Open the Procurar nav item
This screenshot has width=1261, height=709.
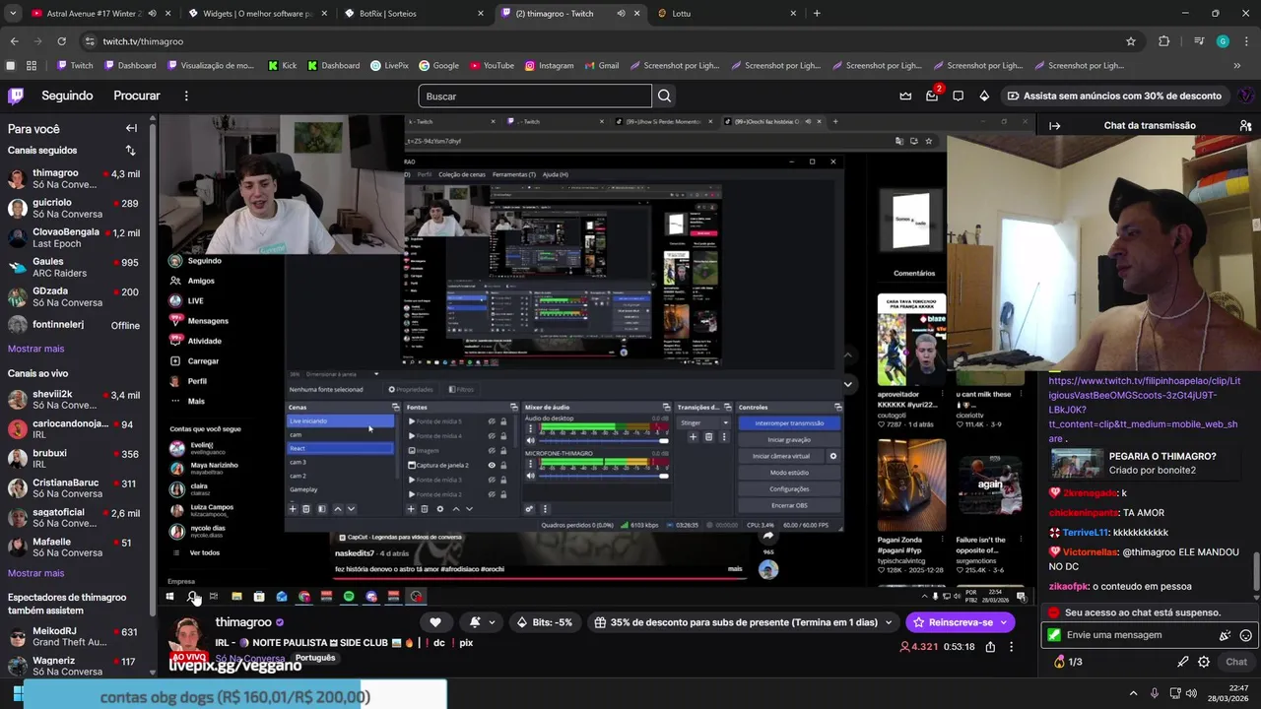coord(137,96)
